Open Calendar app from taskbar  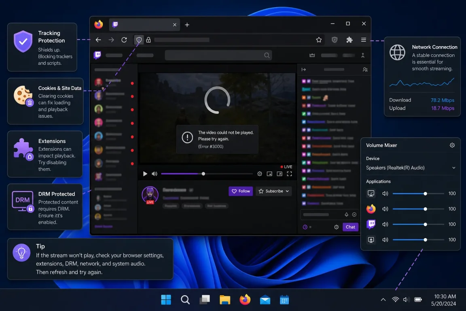tap(284, 300)
